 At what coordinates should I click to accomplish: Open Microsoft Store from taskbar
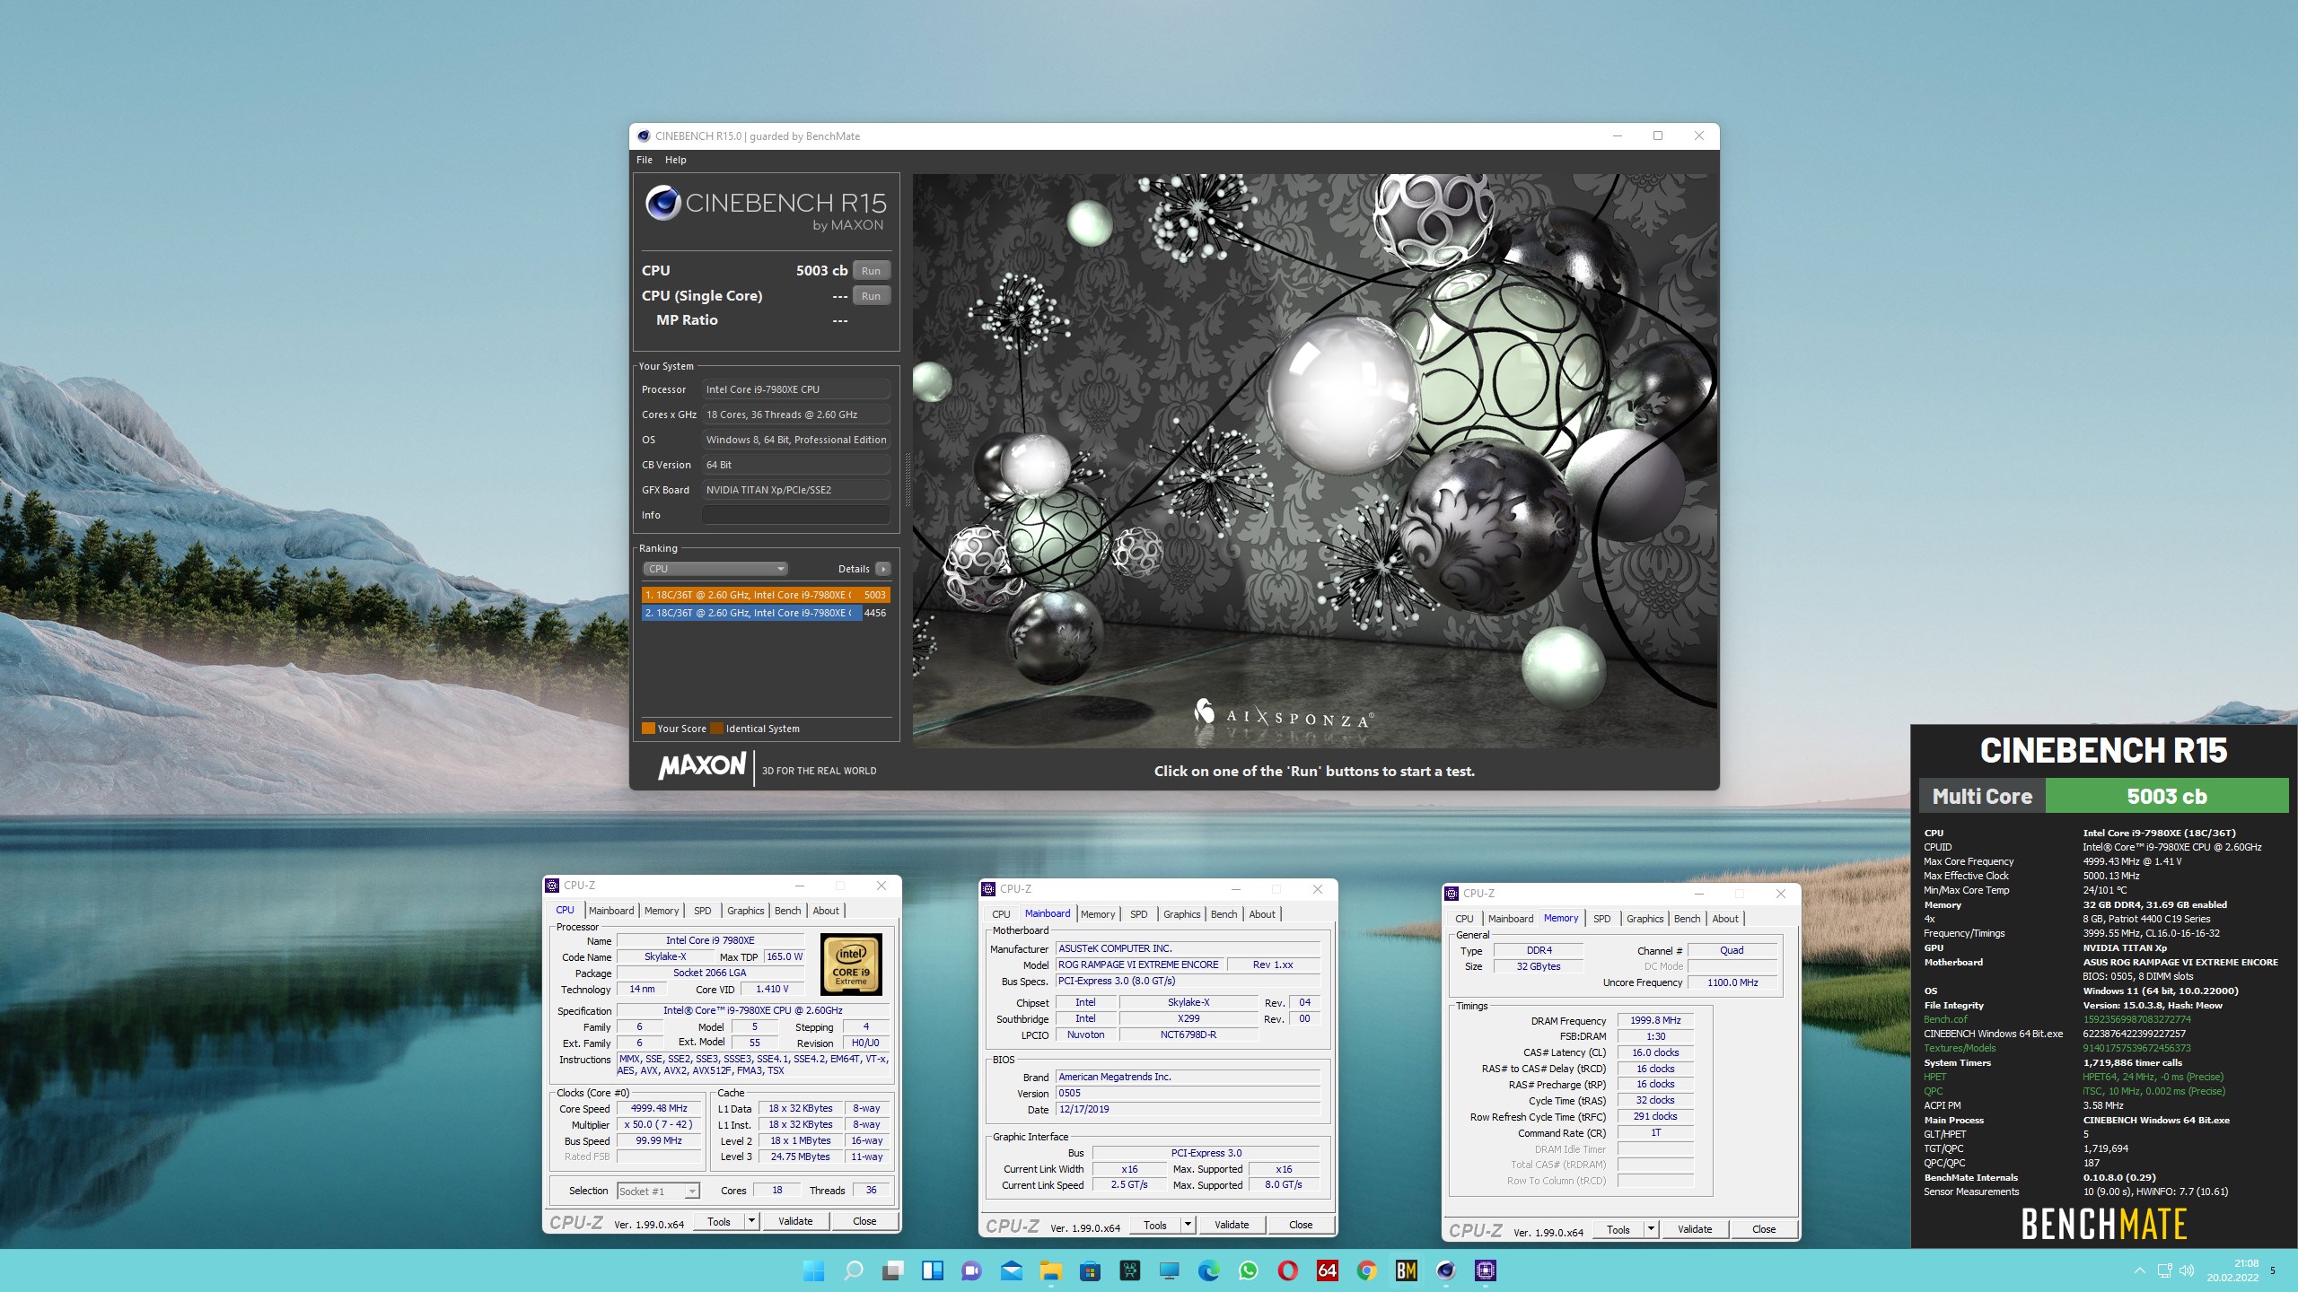pyautogui.click(x=1090, y=1270)
